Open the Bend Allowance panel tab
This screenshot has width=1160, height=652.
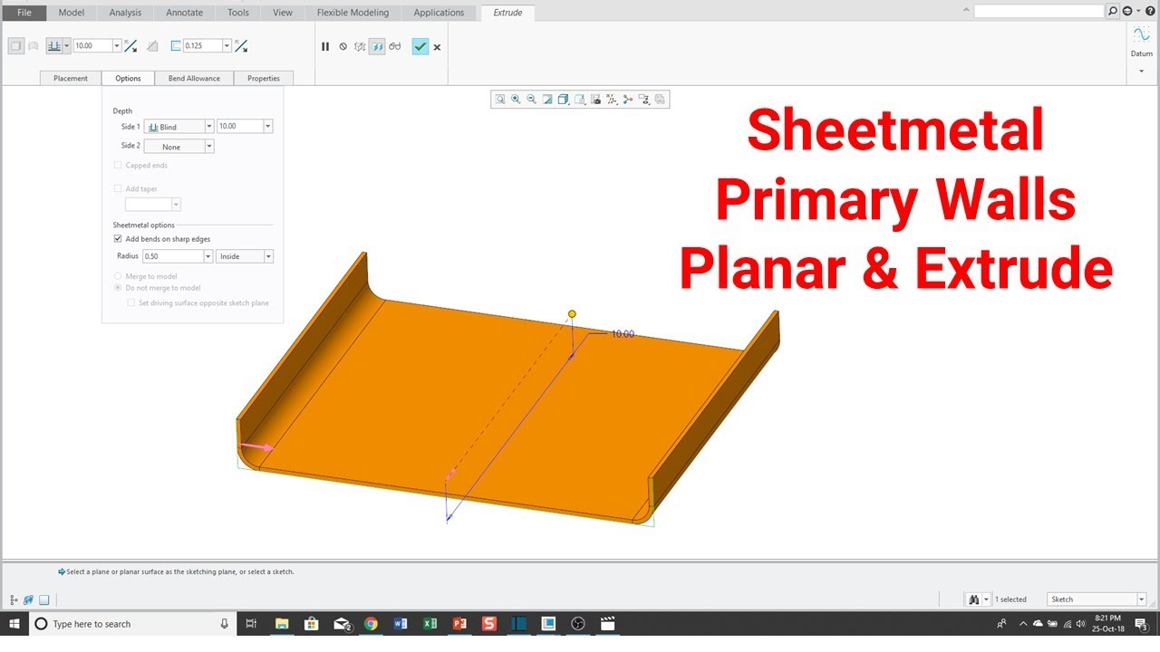[194, 78]
